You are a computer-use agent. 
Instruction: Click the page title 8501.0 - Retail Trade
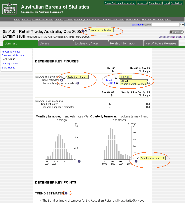(x=42, y=32)
